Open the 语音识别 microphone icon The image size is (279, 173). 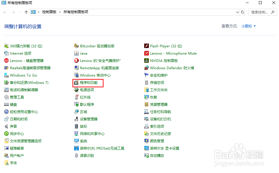coord(76,155)
